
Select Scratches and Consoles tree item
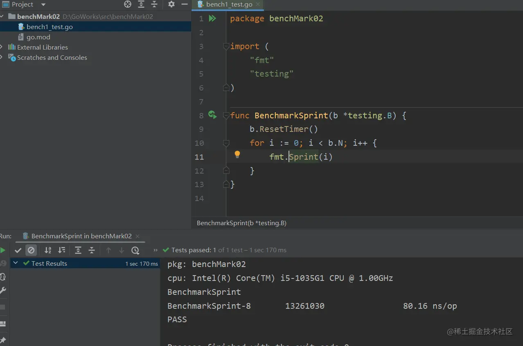[x=52, y=58]
